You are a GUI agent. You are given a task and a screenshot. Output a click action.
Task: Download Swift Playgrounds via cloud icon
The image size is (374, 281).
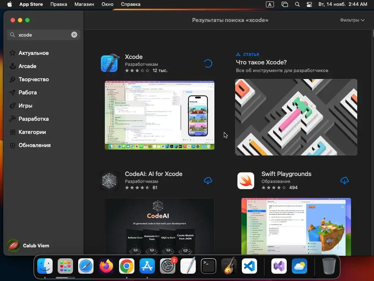coord(344,181)
